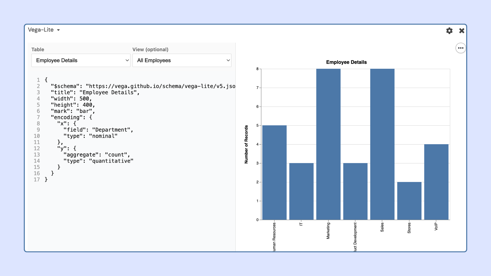Click the Vega-Lite widget title
This screenshot has height=276, width=491.
coord(41,30)
